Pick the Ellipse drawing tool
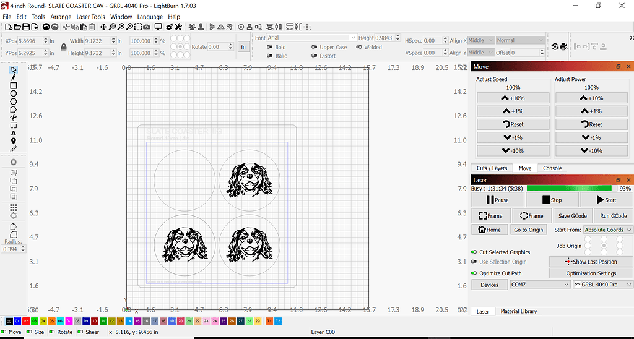This screenshot has width=634, height=339. [x=14, y=93]
